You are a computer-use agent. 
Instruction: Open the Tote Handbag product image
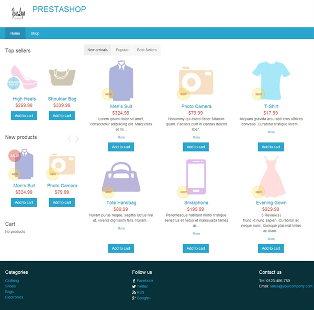[x=121, y=177]
